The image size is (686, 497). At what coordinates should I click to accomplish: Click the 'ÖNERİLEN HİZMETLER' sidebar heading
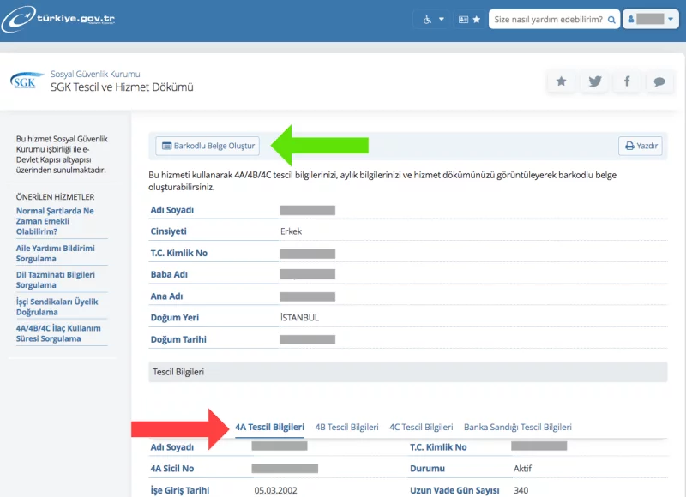55,197
